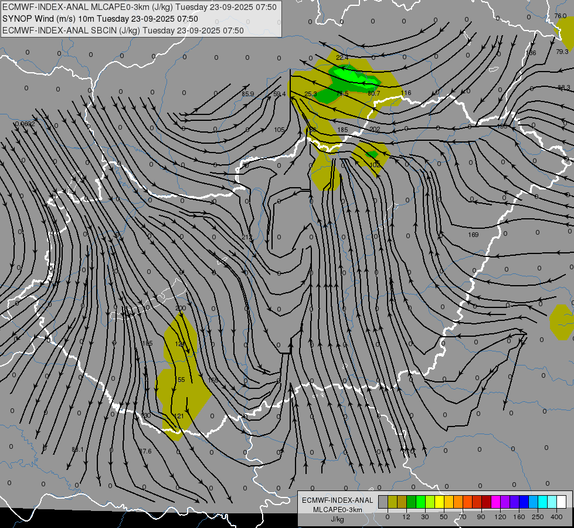Choose the dark red legend swatch
This screenshot has width=574, height=528.
point(486,502)
